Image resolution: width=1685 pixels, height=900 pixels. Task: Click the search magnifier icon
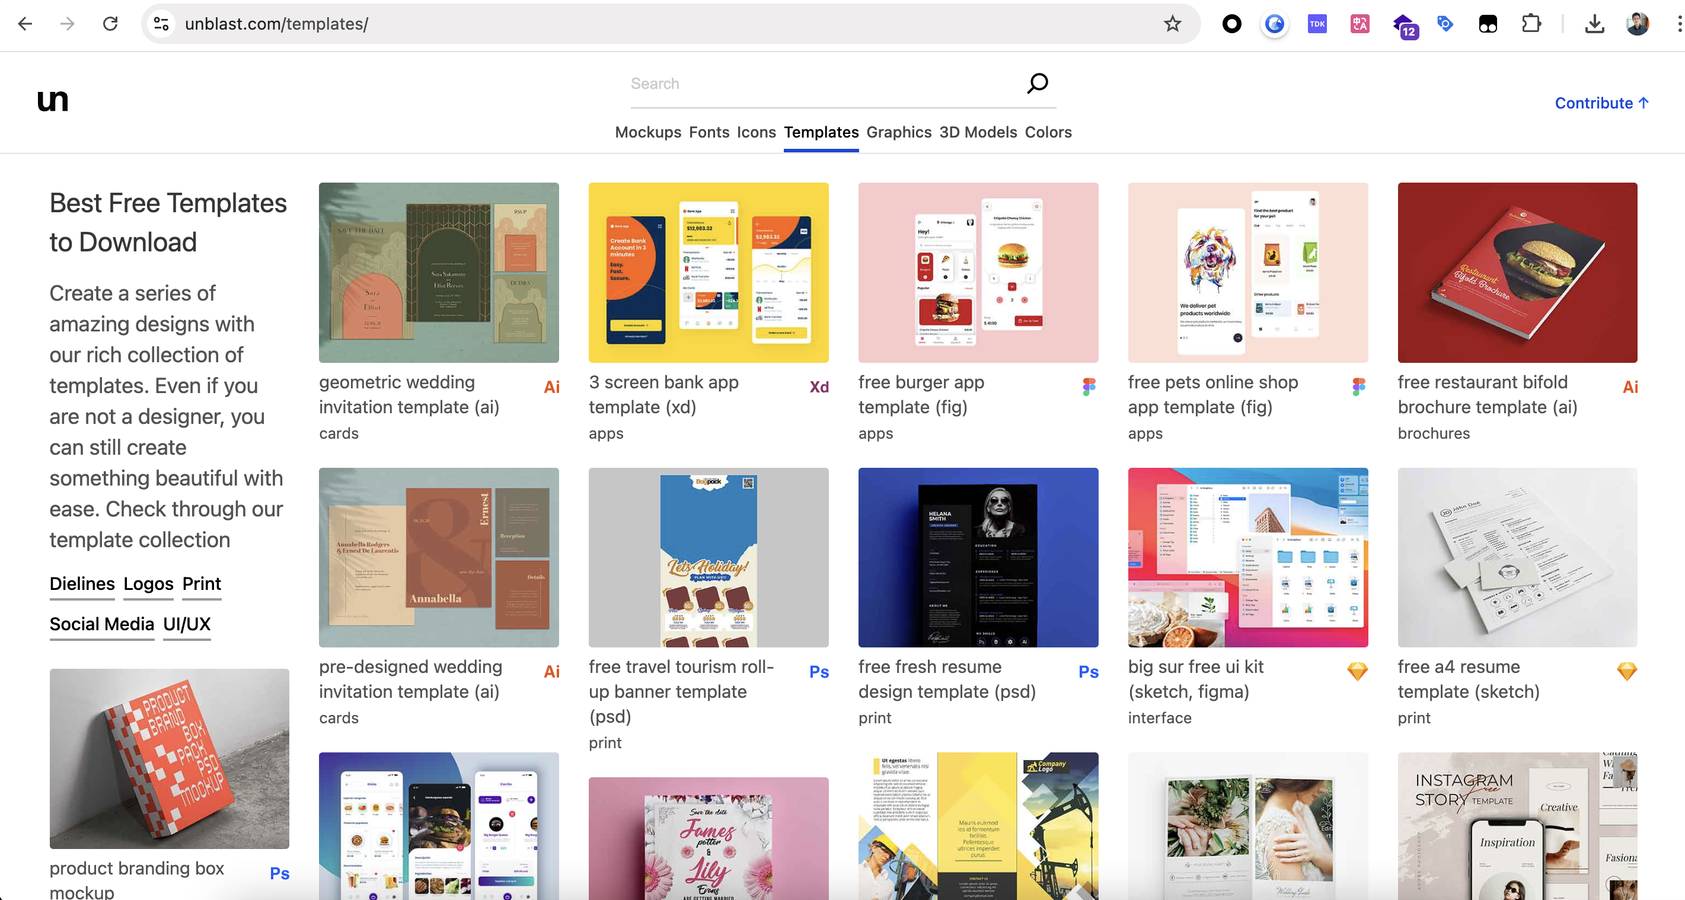pos(1038,83)
